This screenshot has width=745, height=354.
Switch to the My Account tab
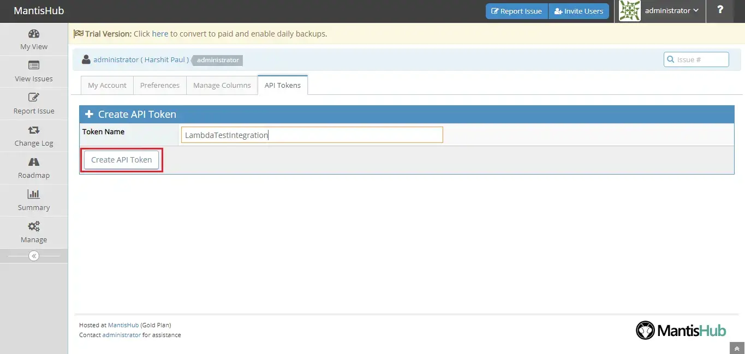pyautogui.click(x=106, y=85)
